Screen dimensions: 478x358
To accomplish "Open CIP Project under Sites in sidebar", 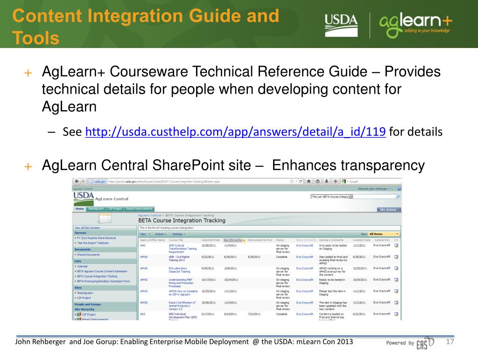I will pos(84,298).
